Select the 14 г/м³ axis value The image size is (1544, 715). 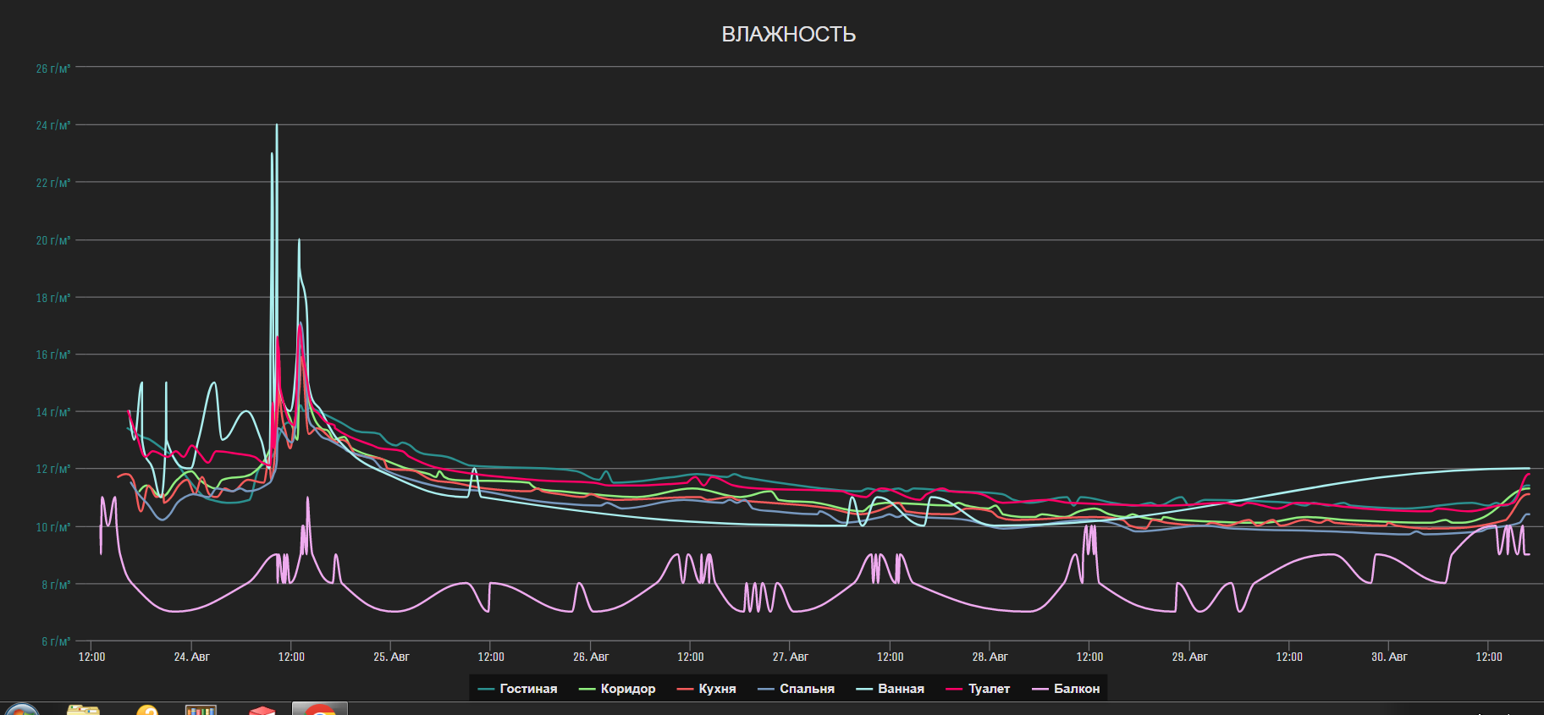(53, 412)
